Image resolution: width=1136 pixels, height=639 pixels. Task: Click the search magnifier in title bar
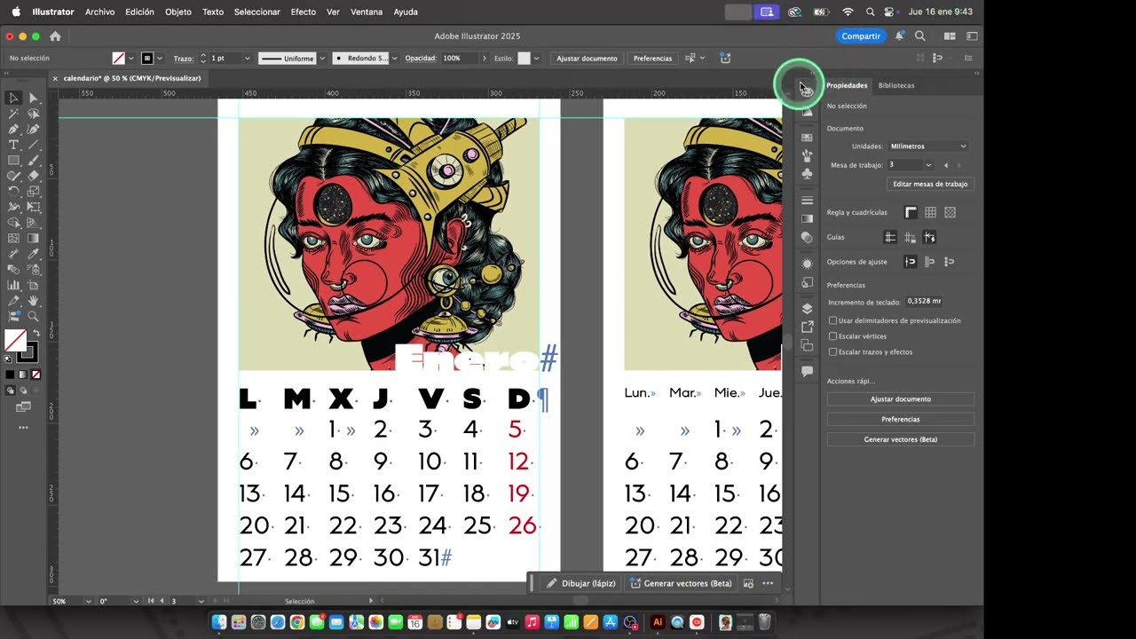[920, 36]
